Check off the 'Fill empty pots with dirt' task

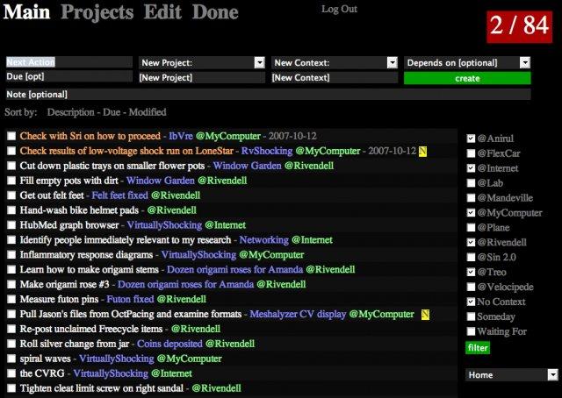coord(11,181)
